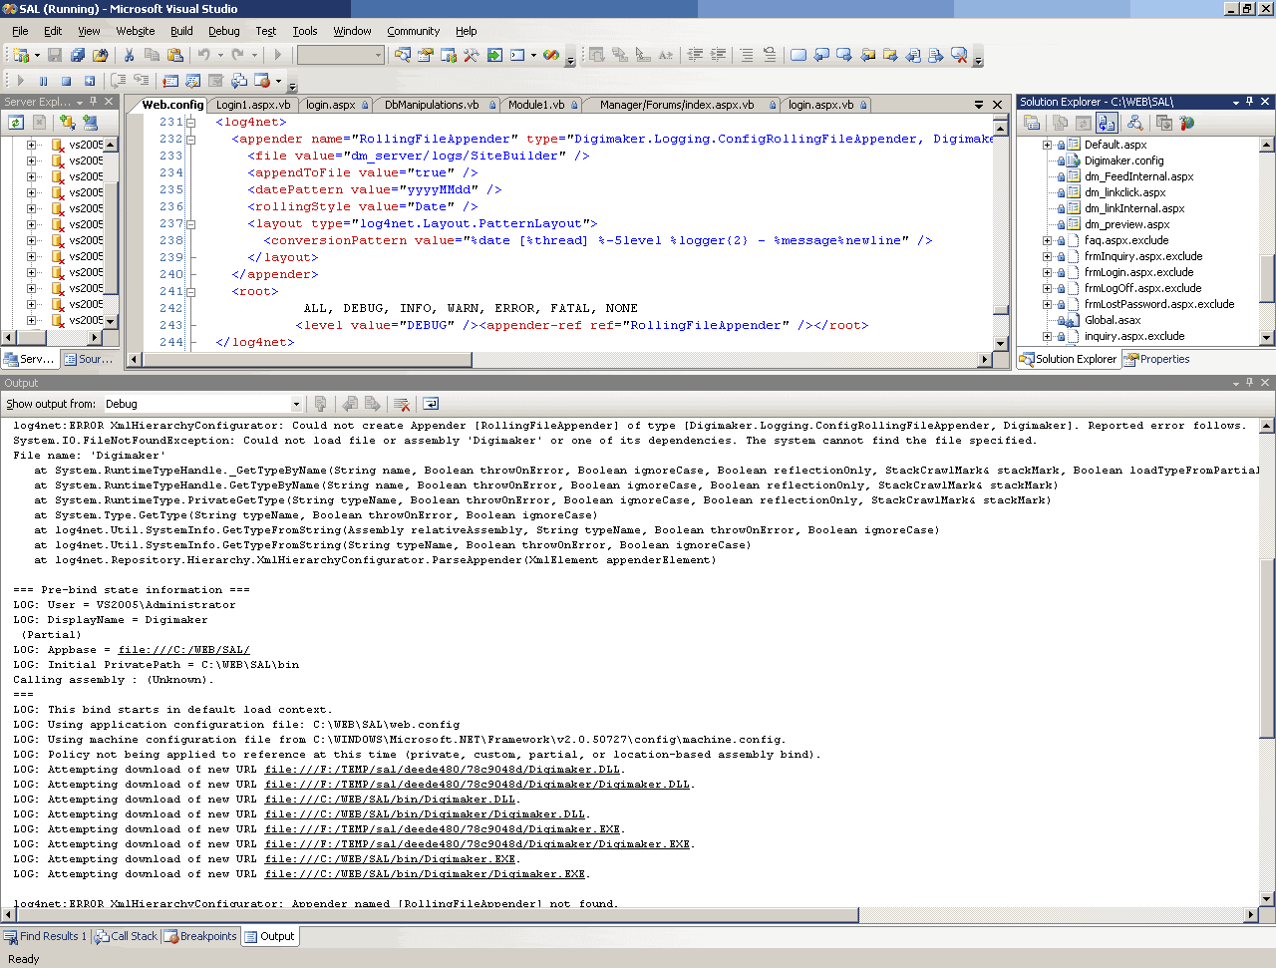
Task: Click the Output window vertical scrollbar
Action: [1267, 663]
